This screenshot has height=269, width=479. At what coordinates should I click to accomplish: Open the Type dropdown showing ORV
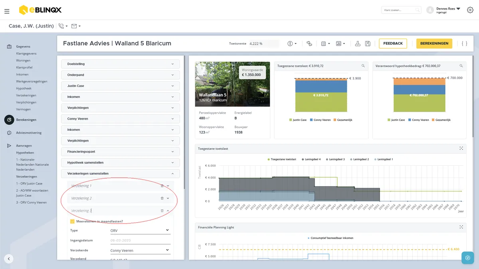(x=140, y=230)
